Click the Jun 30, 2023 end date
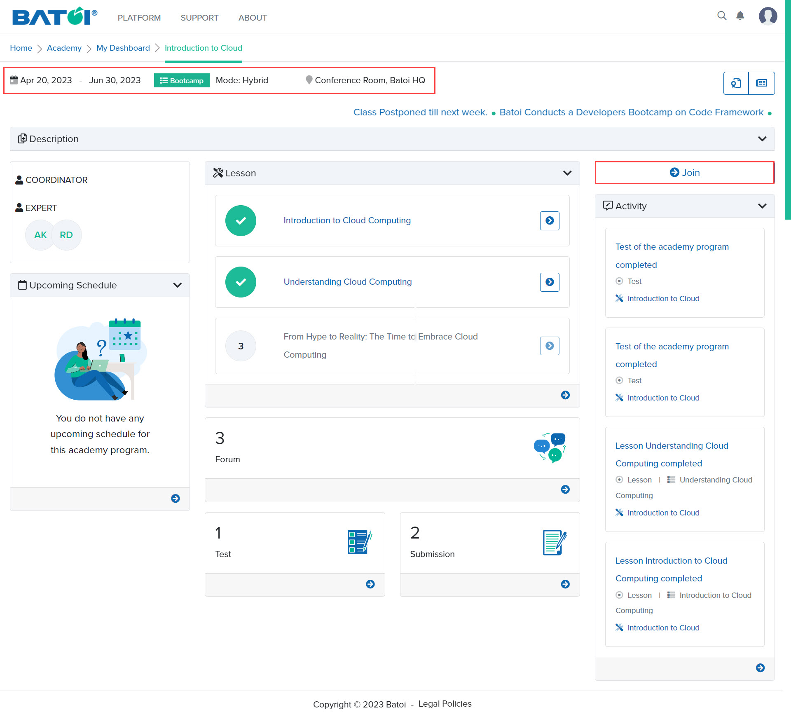The image size is (791, 719). (115, 80)
